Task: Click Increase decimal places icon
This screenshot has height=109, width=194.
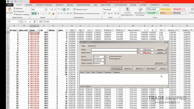Action: tap(115, 13)
